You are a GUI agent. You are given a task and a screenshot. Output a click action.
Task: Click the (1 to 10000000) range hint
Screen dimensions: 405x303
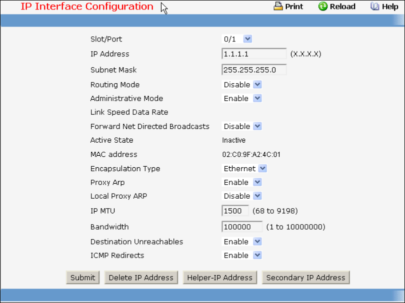coord(295,227)
